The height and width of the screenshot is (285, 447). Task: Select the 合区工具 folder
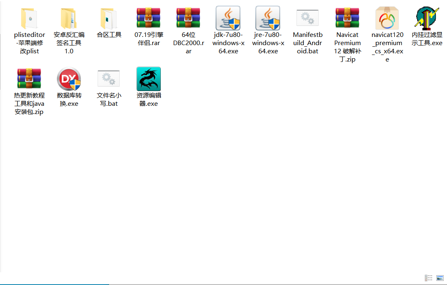[109, 18]
